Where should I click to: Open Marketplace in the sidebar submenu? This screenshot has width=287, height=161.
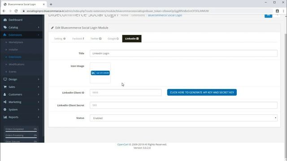click(x=16, y=42)
